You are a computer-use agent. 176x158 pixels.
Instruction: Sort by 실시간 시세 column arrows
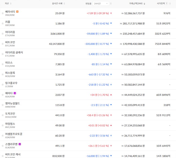[x=64, y=4]
